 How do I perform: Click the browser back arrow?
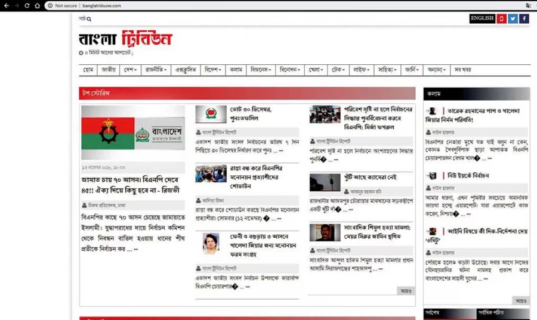coord(7,5)
